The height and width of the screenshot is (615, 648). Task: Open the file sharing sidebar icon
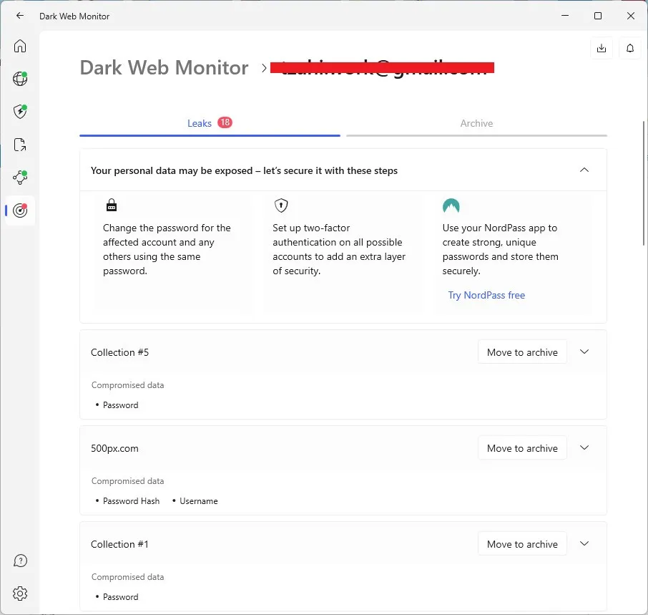pyautogui.click(x=20, y=145)
